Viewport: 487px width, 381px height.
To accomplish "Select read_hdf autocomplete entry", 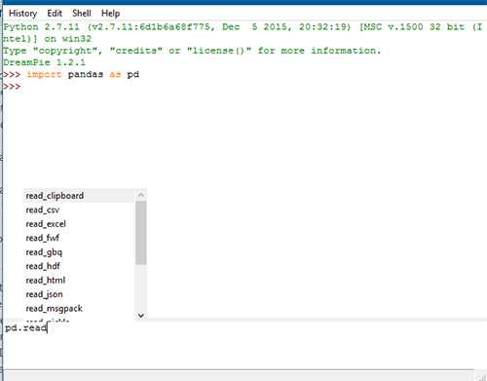I will click(80, 266).
